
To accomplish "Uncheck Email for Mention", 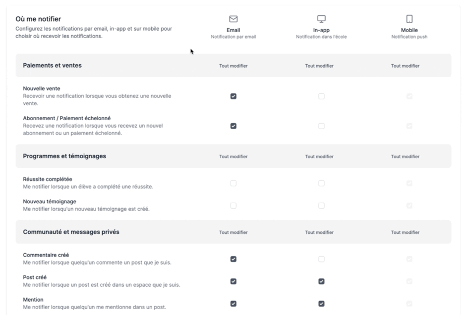I will pyautogui.click(x=233, y=304).
